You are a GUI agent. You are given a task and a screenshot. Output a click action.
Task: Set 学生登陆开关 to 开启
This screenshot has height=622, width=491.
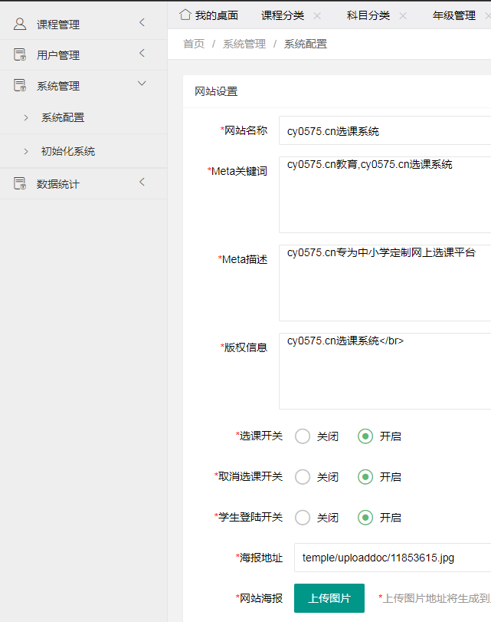point(365,517)
